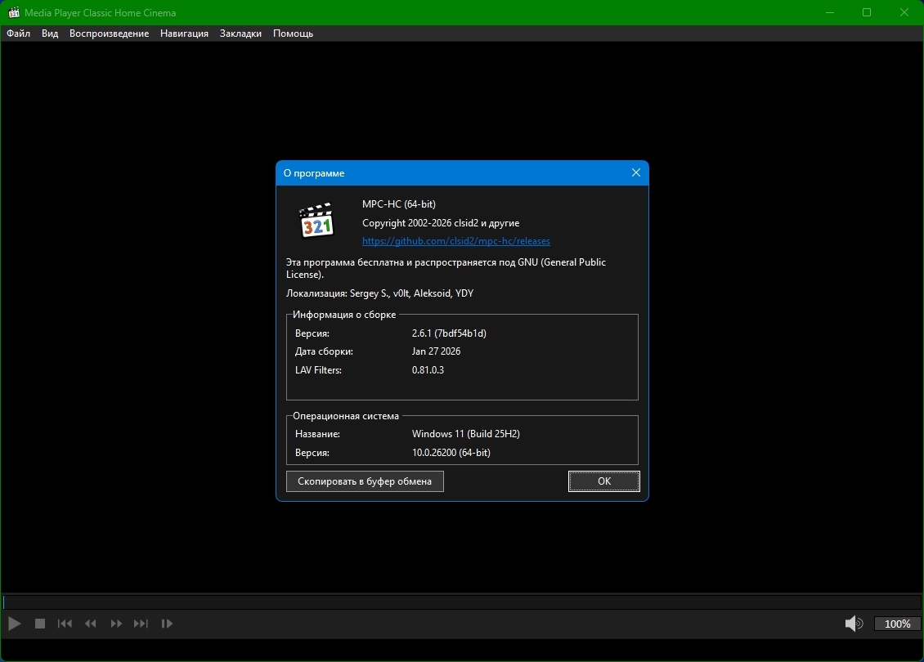
Task: Click the fast-forward (increase speed) icon
Action: 116,624
